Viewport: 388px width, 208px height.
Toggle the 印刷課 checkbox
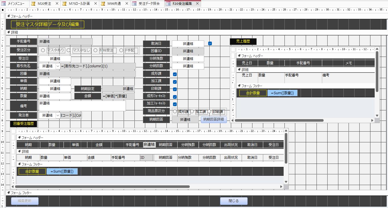click(x=175, y=89)
